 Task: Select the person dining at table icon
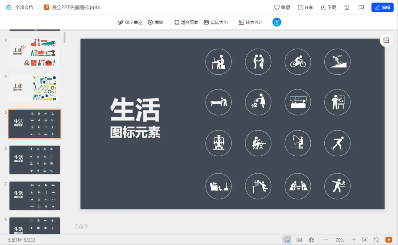[x=258, y=143]
